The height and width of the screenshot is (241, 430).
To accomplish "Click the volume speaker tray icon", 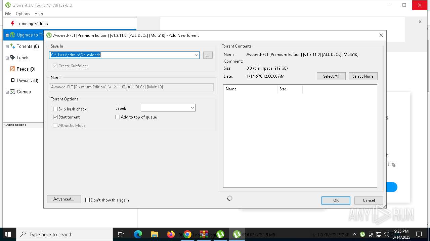I will (x=387, y=234).
